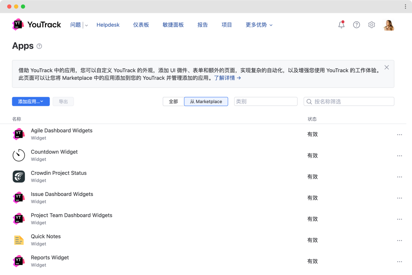Open the 报告 navigation item
The height and width of the screenshot is (275, 412).
[x=203, y=25]
